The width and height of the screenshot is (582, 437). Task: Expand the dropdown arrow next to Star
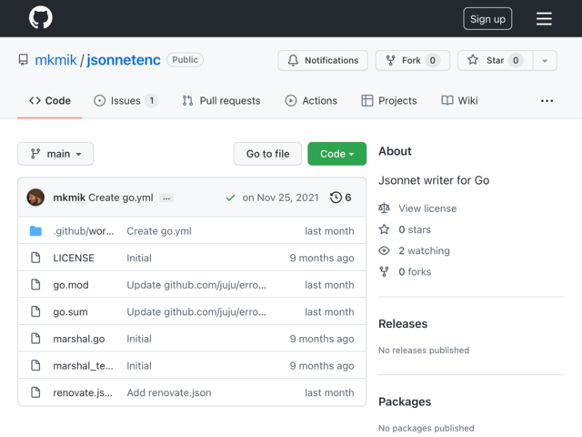tap(545, 60)
